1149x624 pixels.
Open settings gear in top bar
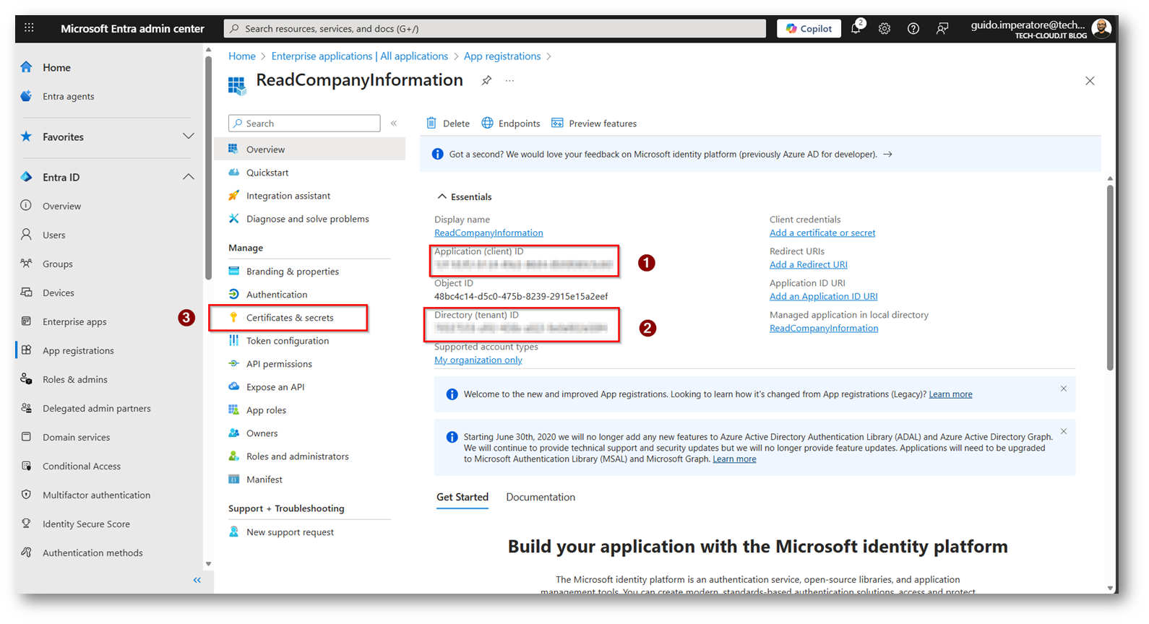pyautogui.click(x=885, y=29)
